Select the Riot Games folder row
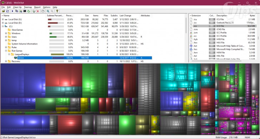The height and width of the screenshot is (139, 260). pyautogui.click(x=76, y=51)
